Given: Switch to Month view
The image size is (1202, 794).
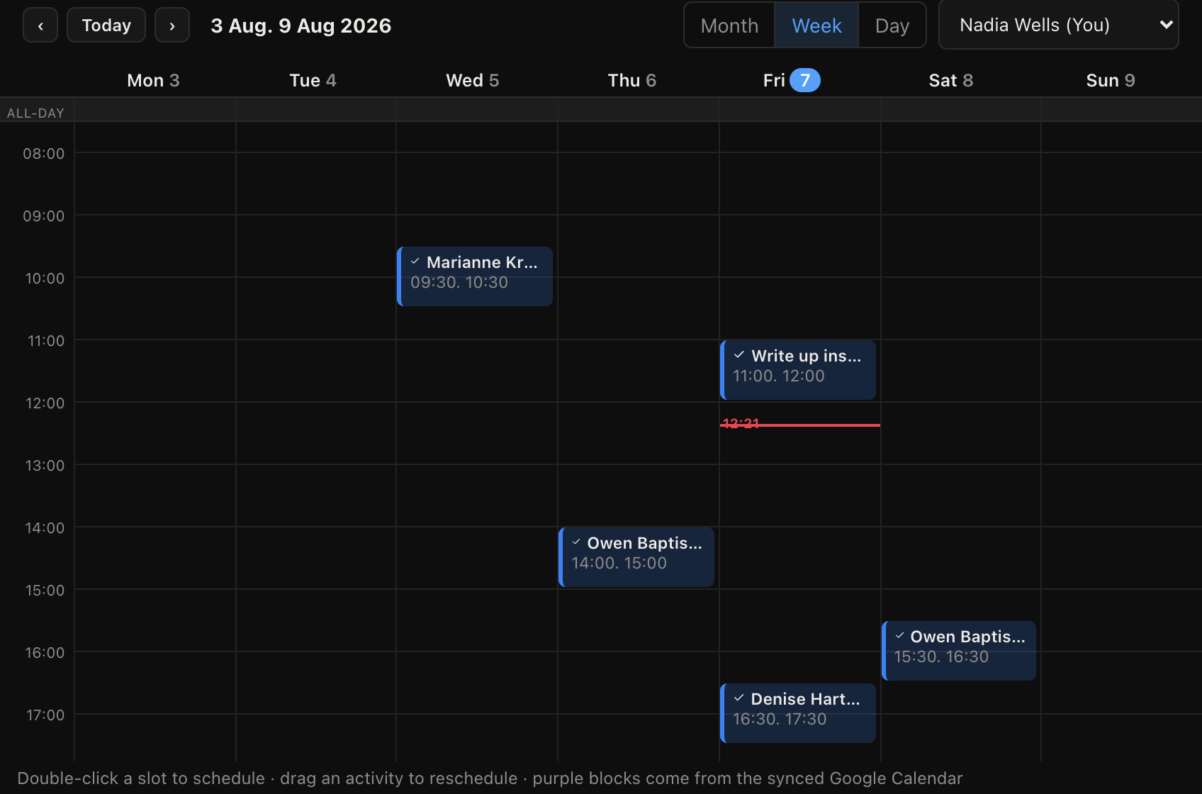Looking at the screenshot, I should pyautogui.click(x=729, y=26).
